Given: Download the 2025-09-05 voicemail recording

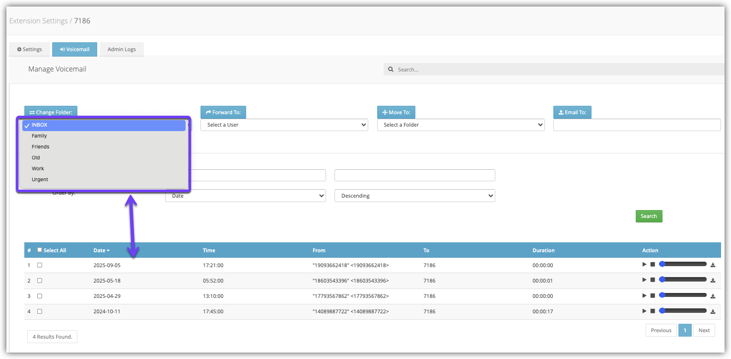Looking at the screenshot, I should (713, 265).
